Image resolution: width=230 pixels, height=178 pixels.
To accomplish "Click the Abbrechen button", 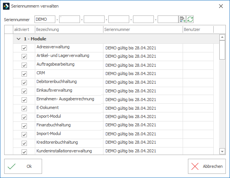I will (x=207, y=166).
